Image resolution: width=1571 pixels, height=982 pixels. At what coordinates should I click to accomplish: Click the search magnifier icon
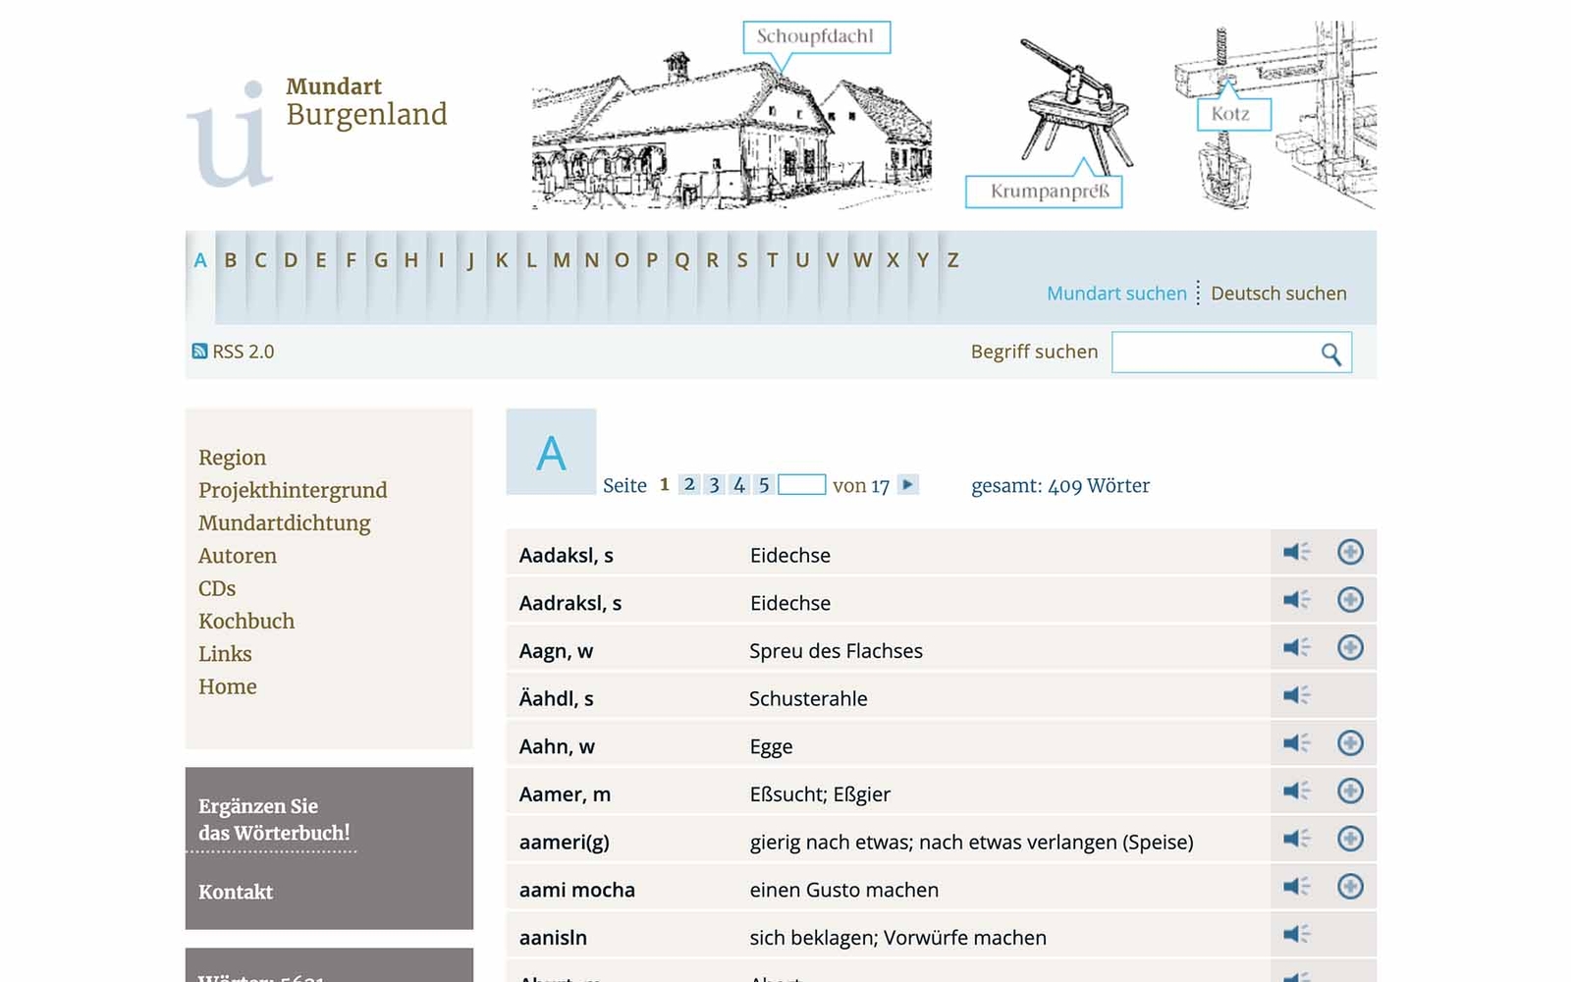[1330, 354]
